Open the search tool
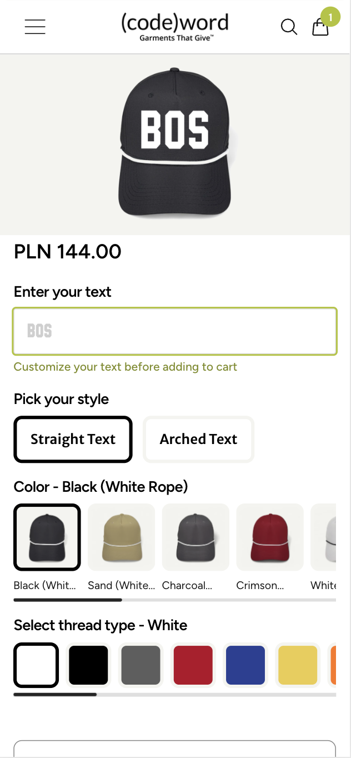The image size is (351, 758). coord(289,27)
